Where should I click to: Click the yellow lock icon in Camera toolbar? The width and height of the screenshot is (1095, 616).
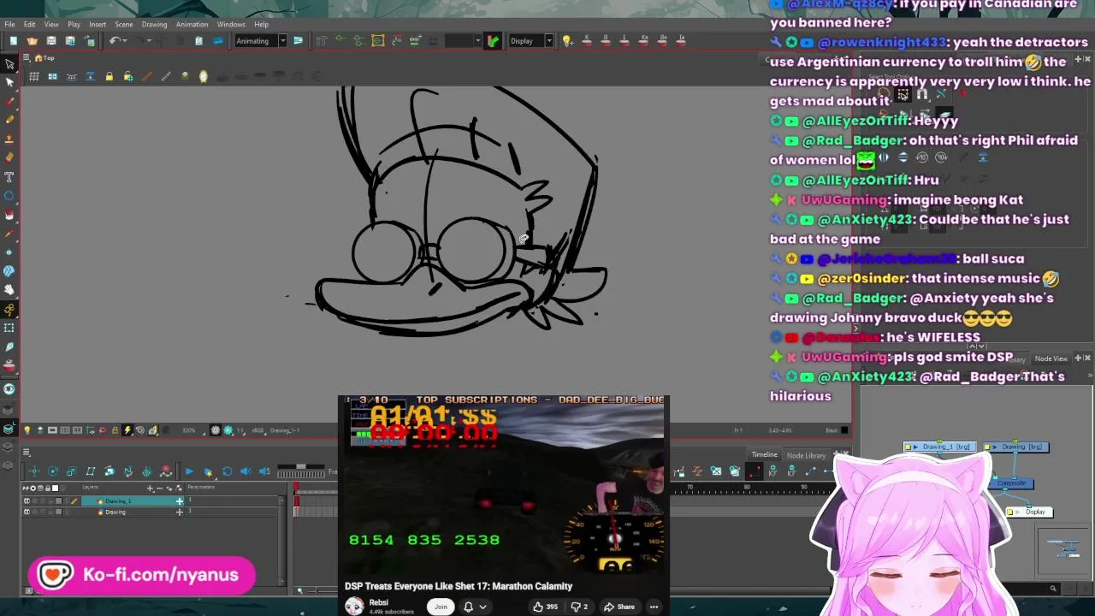pos(109,77)
